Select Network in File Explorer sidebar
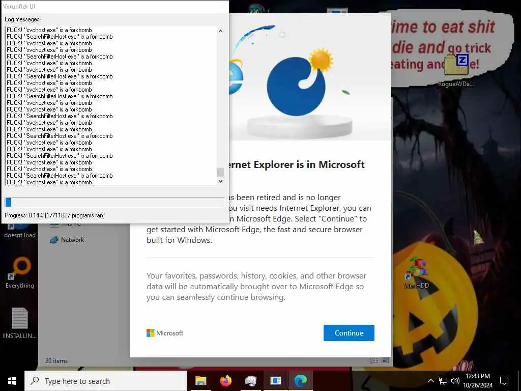The image size is (521, 391). [67, 240]
